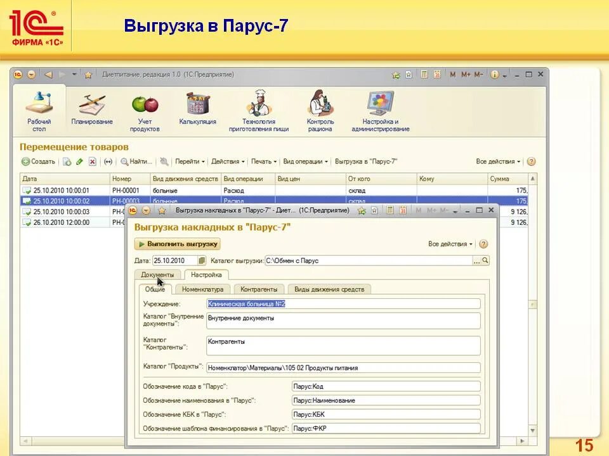Click the cancel search icon after Найти
609x456 pixels.
tap(164, 161)
